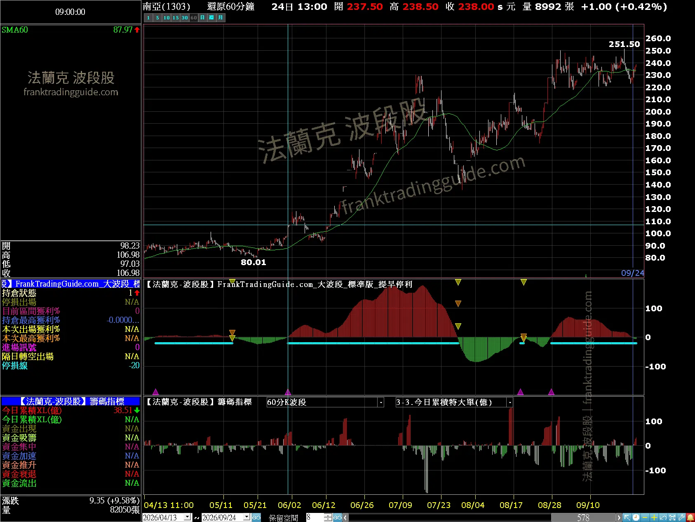Switch to the daily 日 timeframe
The image size is (695, 522).
(202, 18)
